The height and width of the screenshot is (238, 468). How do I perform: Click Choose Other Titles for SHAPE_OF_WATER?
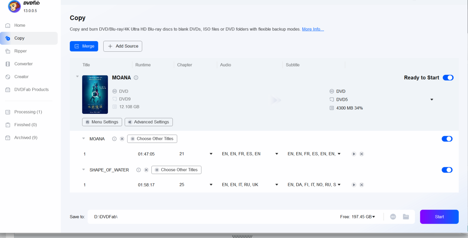(x=177, y=170)
